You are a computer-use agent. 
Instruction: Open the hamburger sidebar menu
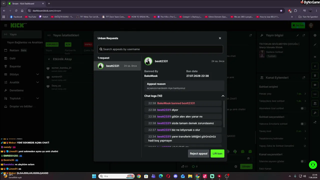click(5, 25)
